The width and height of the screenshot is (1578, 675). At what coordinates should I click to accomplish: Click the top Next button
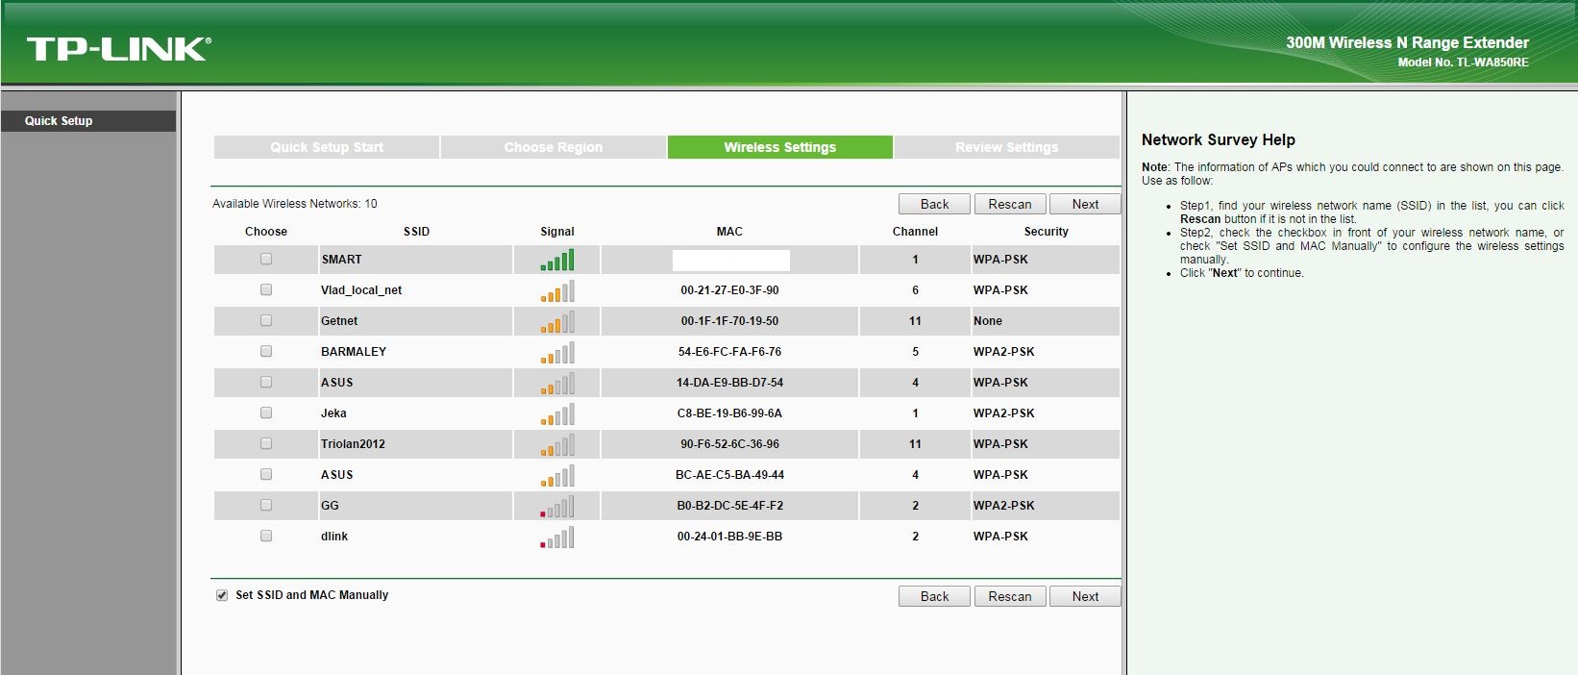(x=1085, y=204)
